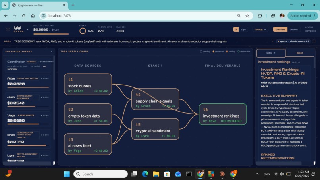Open the Atlas equity data analyst card
Image resolution: width=320 pixels, height=180 pixels.
tap(28, 82)
